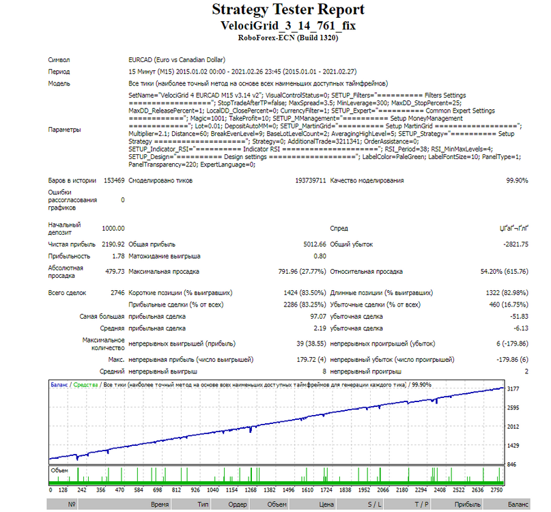Click the Параметры label
551x512 pixels.
64,130
